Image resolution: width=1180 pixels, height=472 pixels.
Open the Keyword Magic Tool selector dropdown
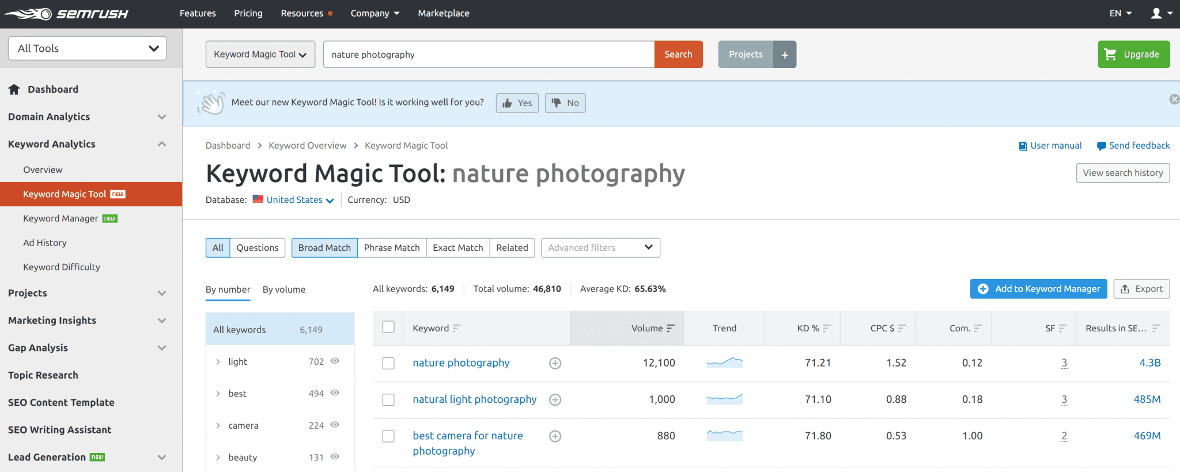tap(260, 54)
